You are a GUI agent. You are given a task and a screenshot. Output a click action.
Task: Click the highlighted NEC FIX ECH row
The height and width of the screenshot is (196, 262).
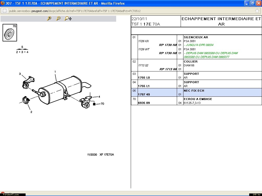[x=194, y=91]
